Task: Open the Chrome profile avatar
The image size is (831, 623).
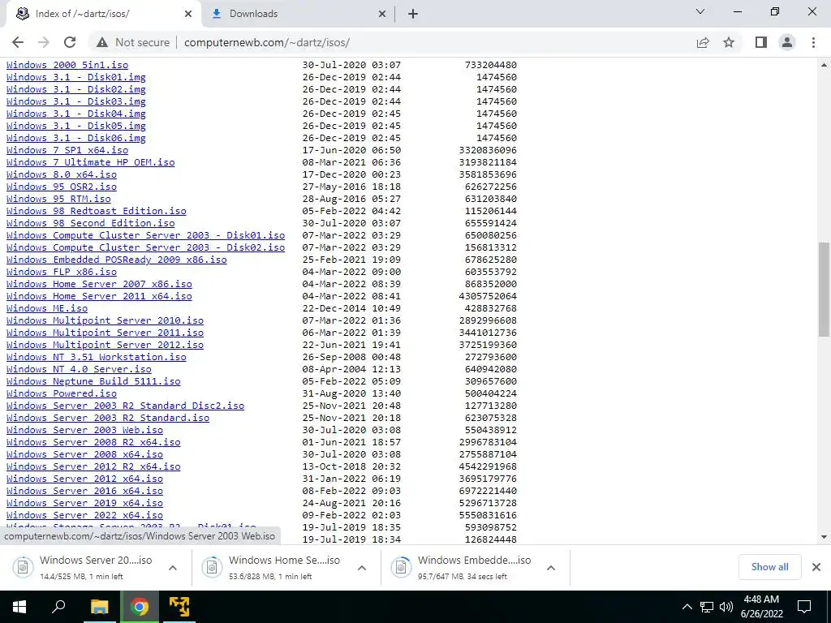Action: (x=787, y=42)
